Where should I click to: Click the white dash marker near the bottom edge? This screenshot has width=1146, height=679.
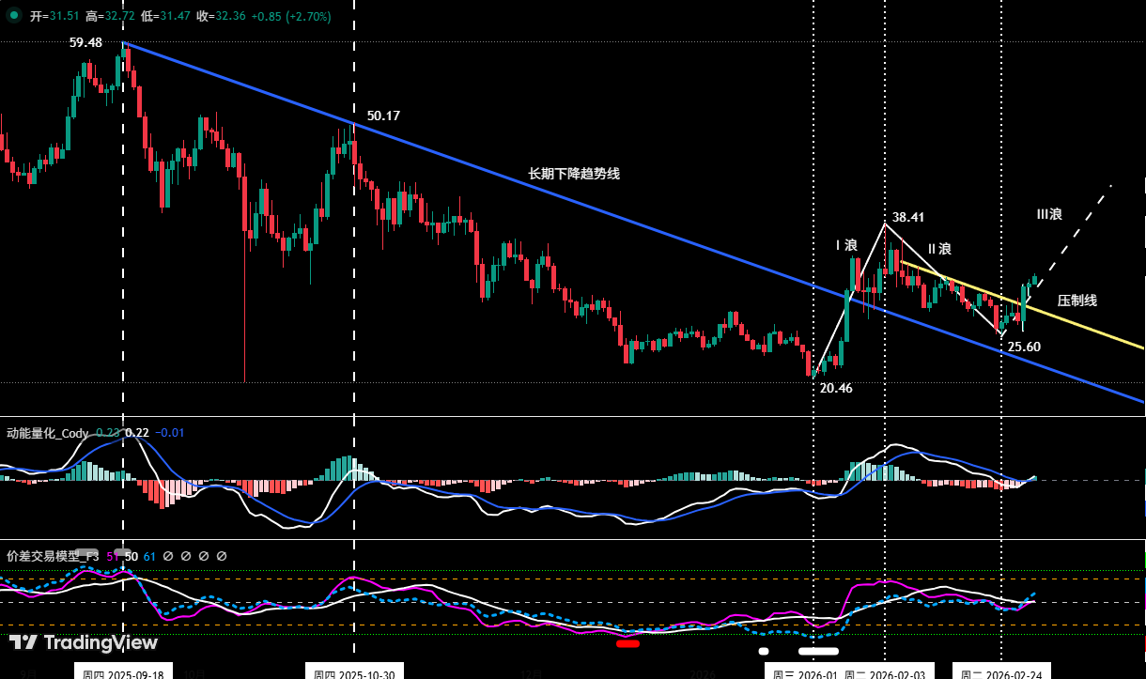[818, 649]
